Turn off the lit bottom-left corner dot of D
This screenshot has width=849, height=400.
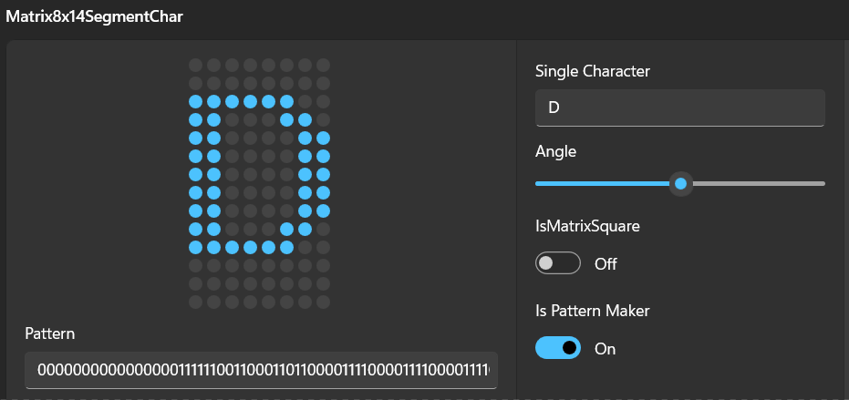coord(195,247)
